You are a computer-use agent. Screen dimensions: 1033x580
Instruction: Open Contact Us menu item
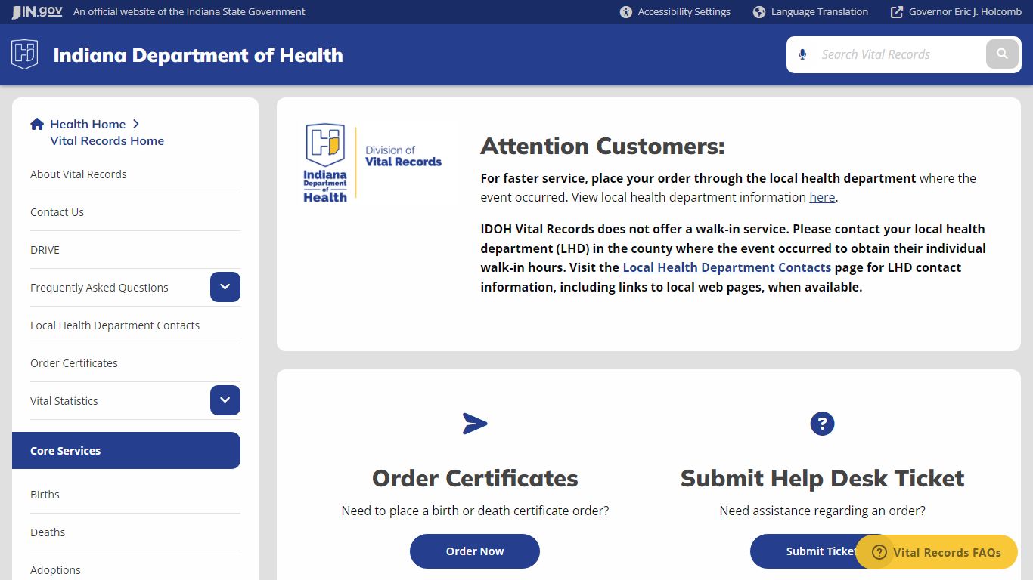click(57, 212)
